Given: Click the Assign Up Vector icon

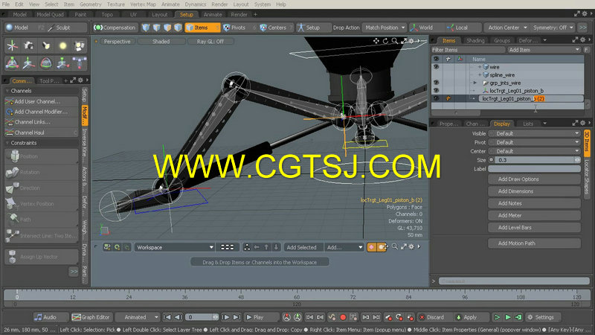Looking at the screenshot, I should 12,256.
